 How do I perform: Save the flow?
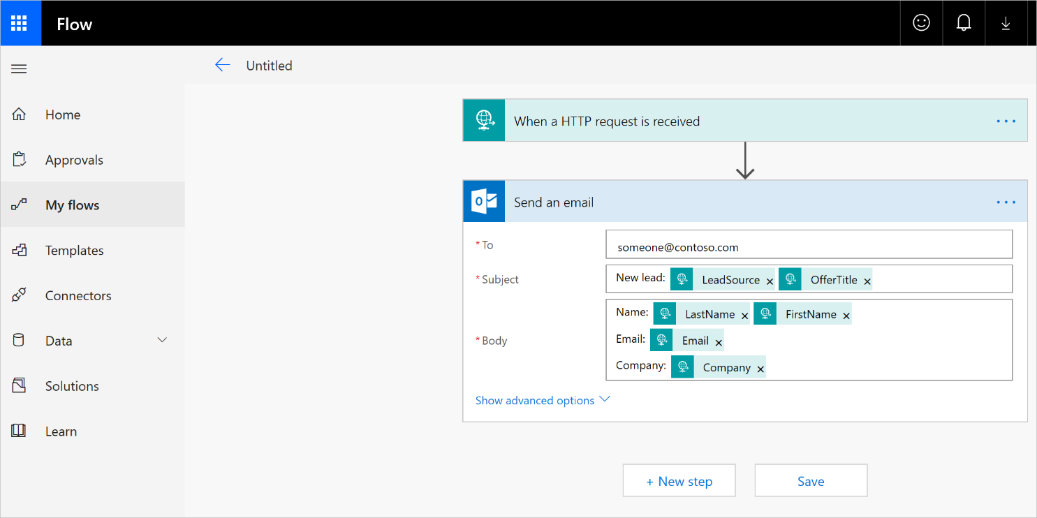[811, 481]
